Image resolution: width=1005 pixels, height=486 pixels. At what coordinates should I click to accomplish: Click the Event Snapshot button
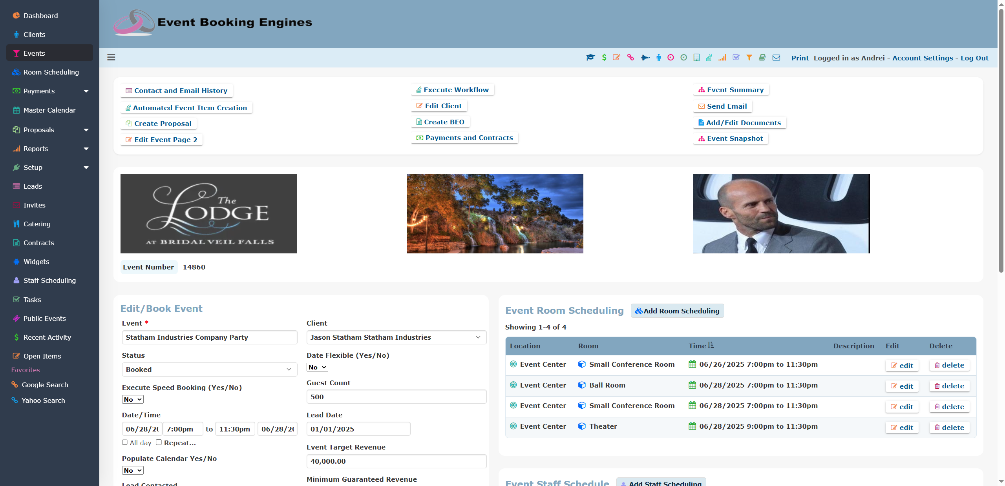[x=731, y=138]
